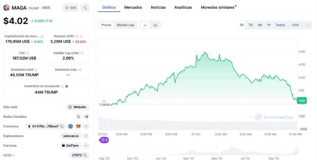Click the timeline range slider handle
The height and width of the screenshot is (160, 317).
pyautogui.click(x=296, y=150)
